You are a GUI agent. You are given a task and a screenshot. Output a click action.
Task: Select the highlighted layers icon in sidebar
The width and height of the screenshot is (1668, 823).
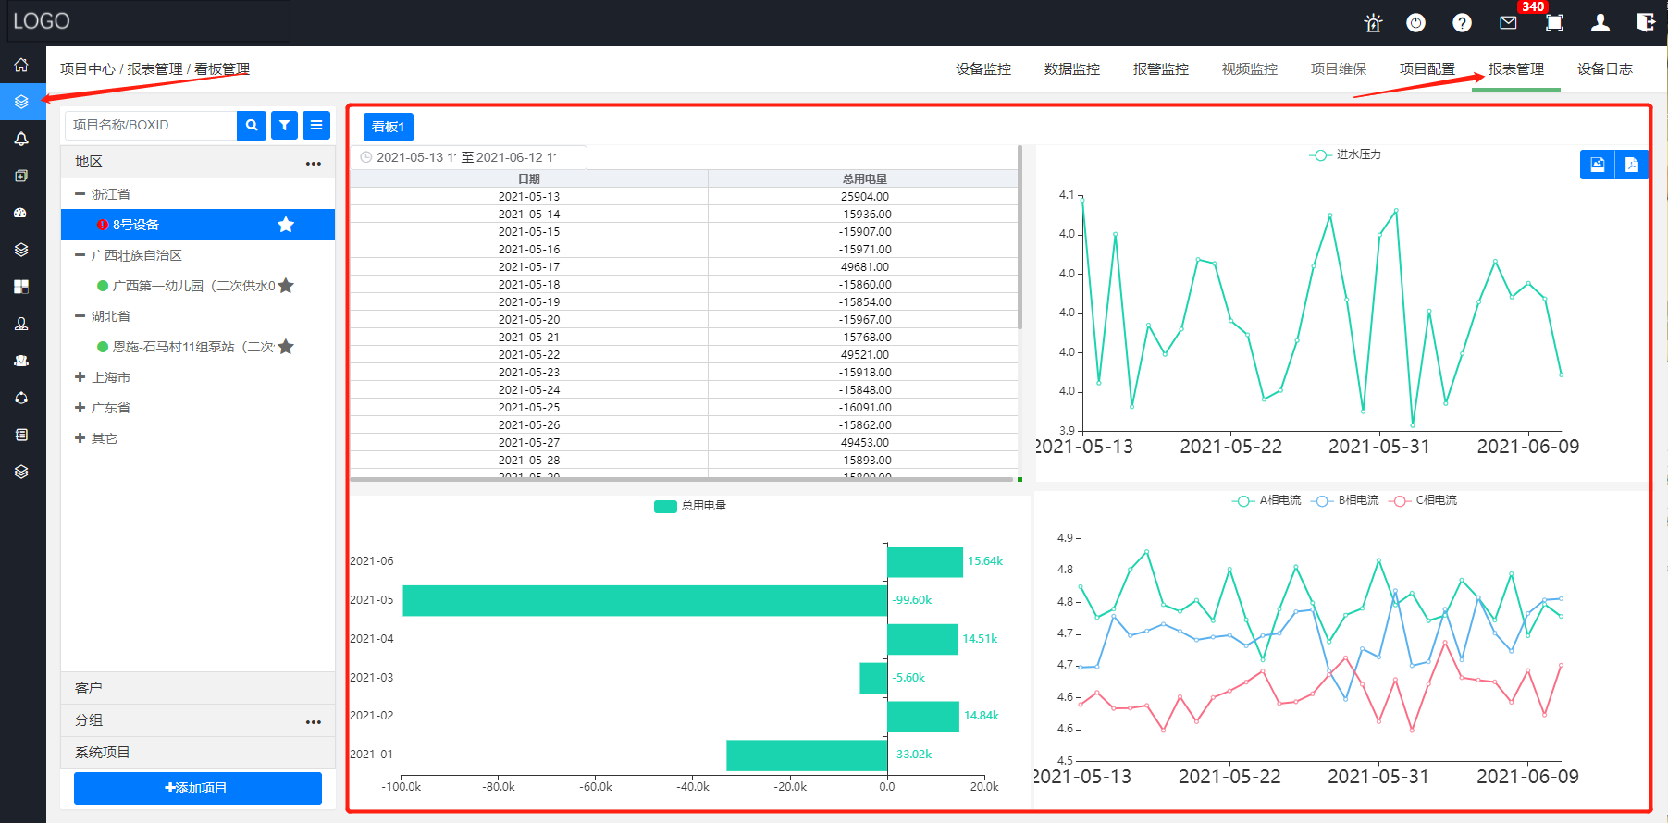pyautogui.click(x=21, y=102)
